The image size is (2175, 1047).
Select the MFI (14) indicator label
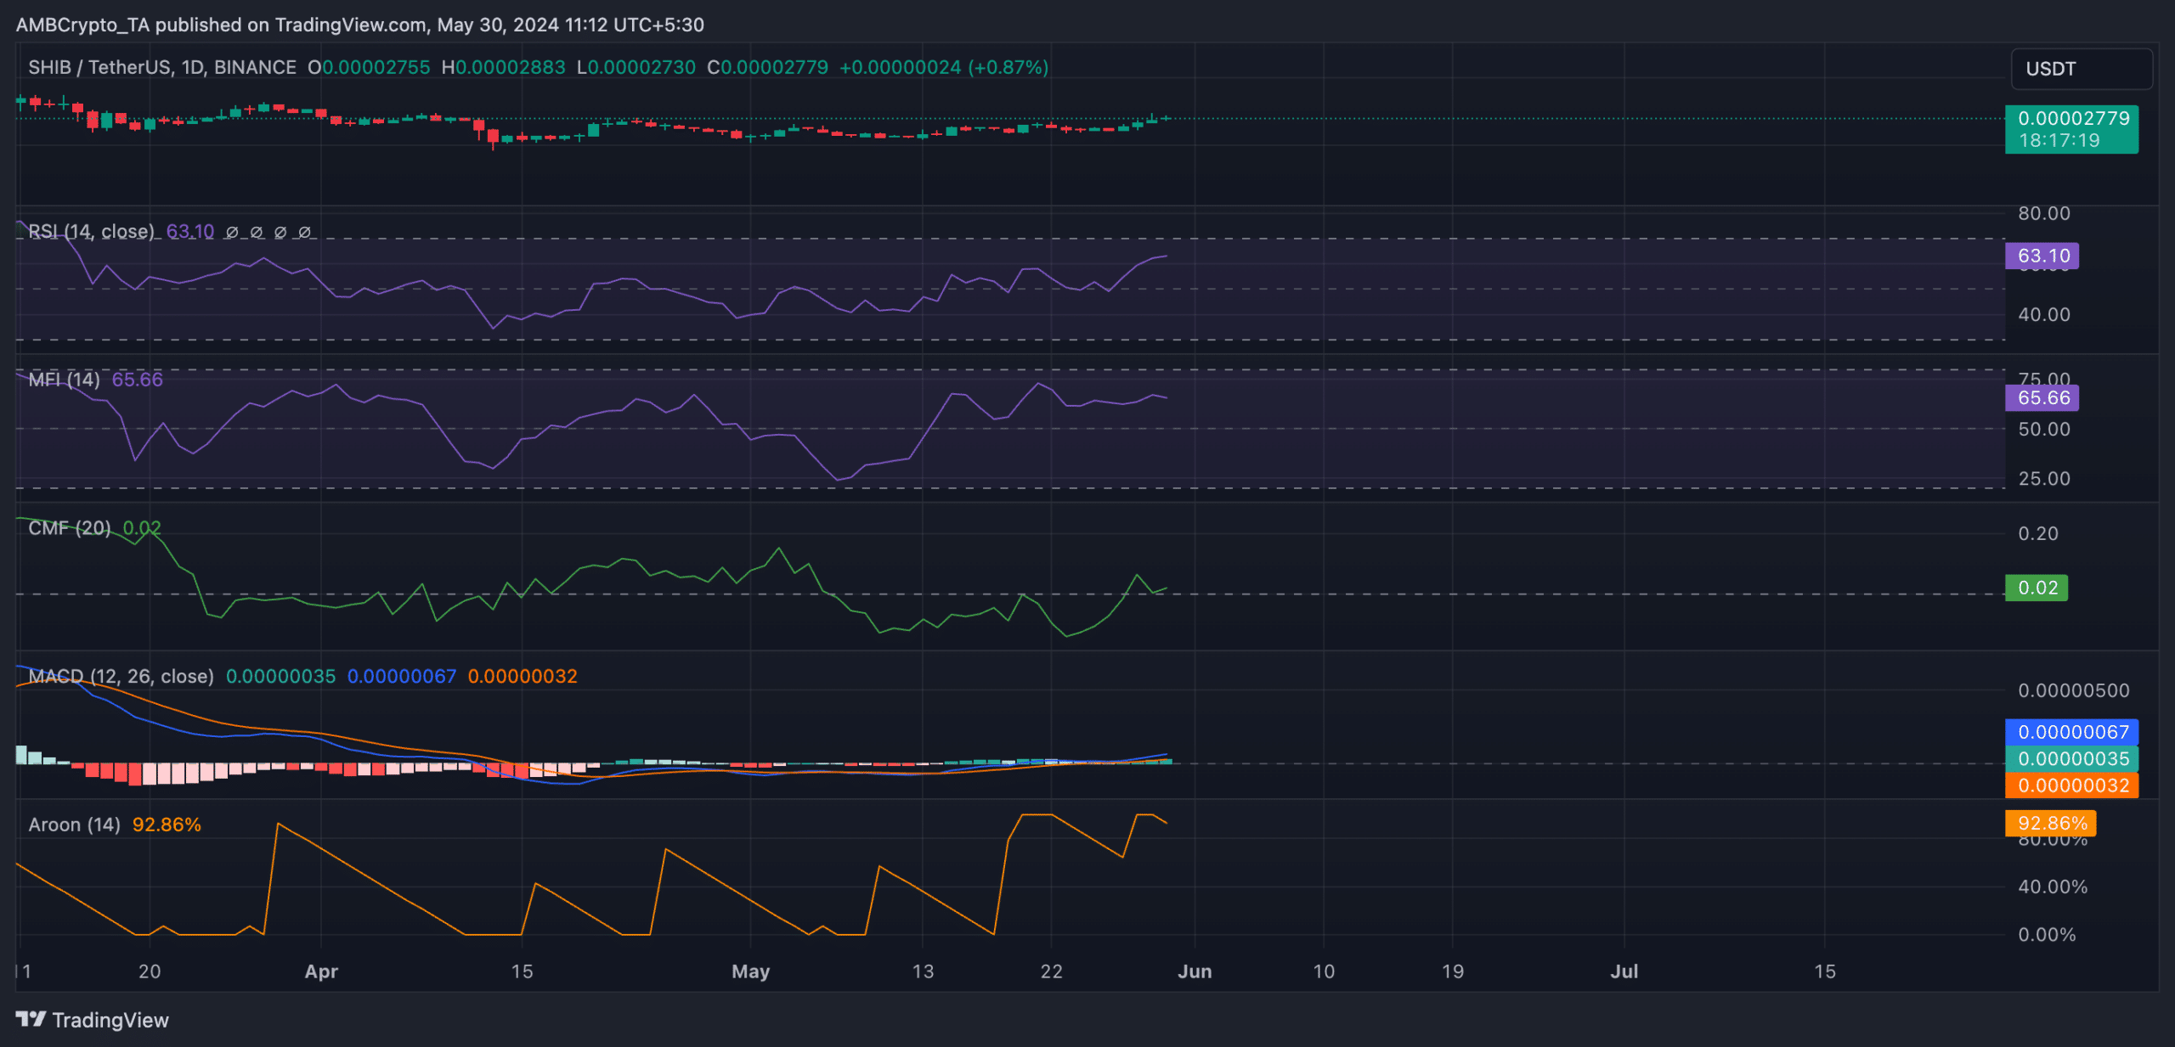65,380
